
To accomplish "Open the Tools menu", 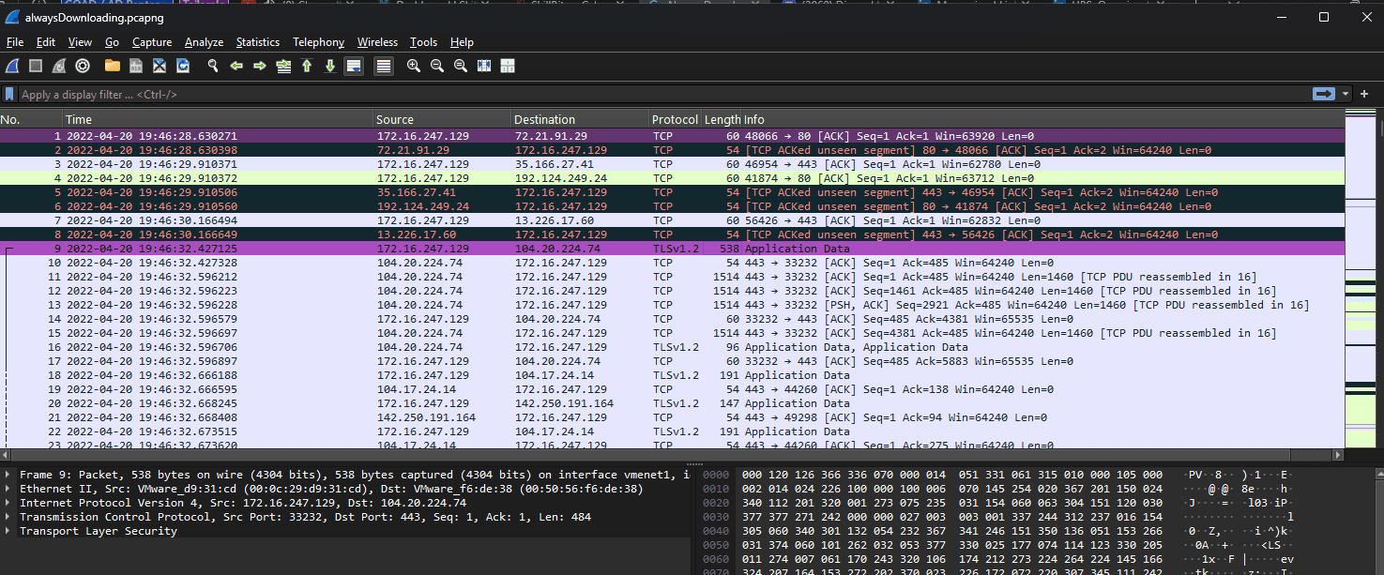I will click(x=423, y=42).
